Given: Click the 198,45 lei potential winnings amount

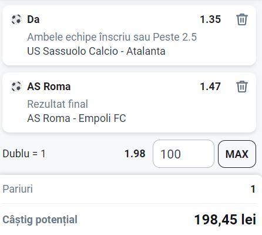Looking at the screenshot, I should point(225,220).
